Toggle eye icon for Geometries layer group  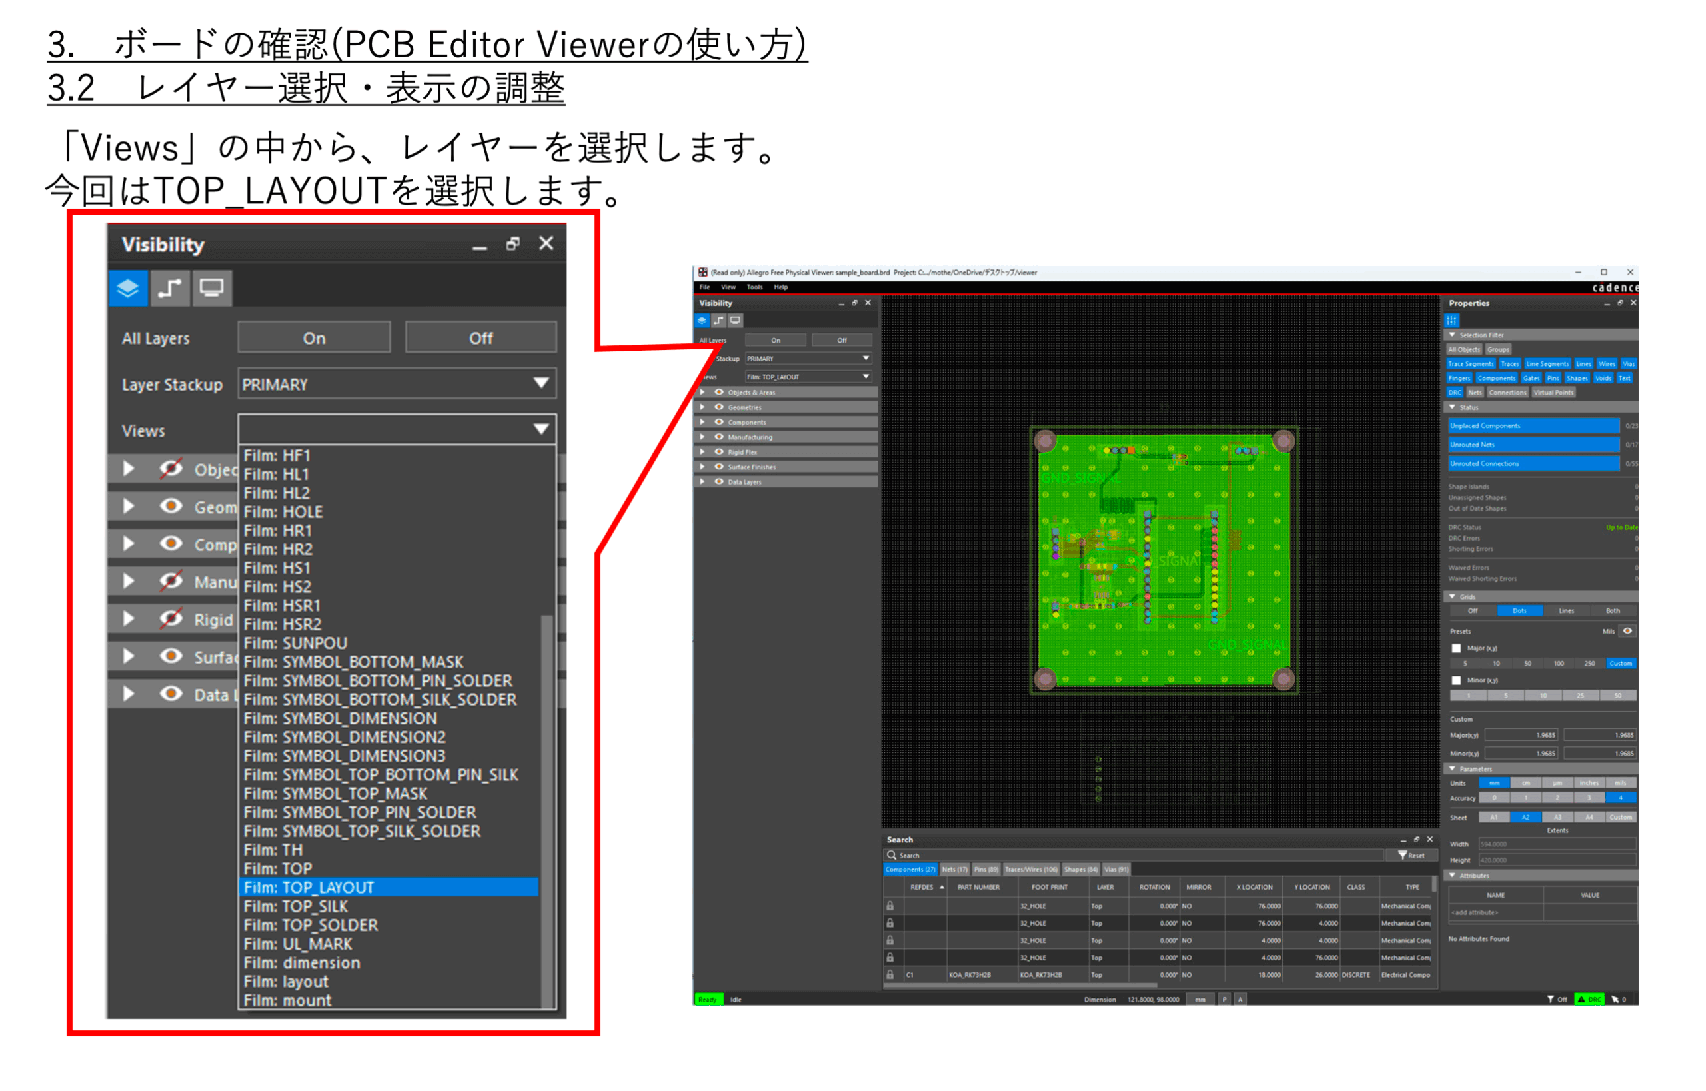pyautogui.click(x=170, y=506)
